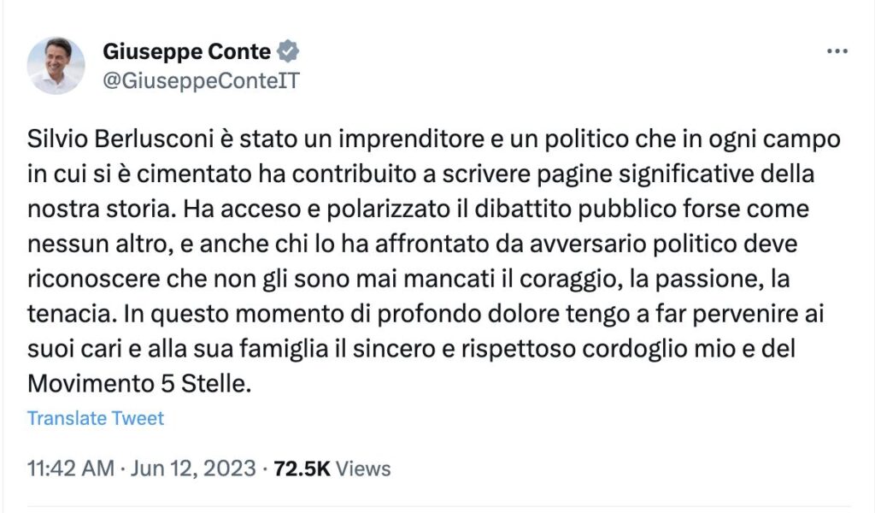Screen dimensions: 875x513
Task: Click the "72.5K" view count number
Action: (x=302, y=469)
